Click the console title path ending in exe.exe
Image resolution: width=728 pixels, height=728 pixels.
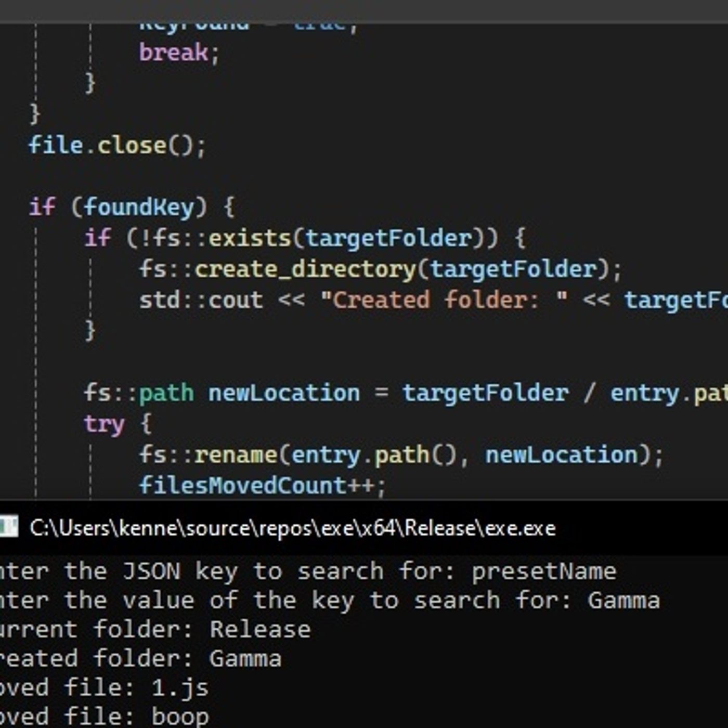pos(293,528)
